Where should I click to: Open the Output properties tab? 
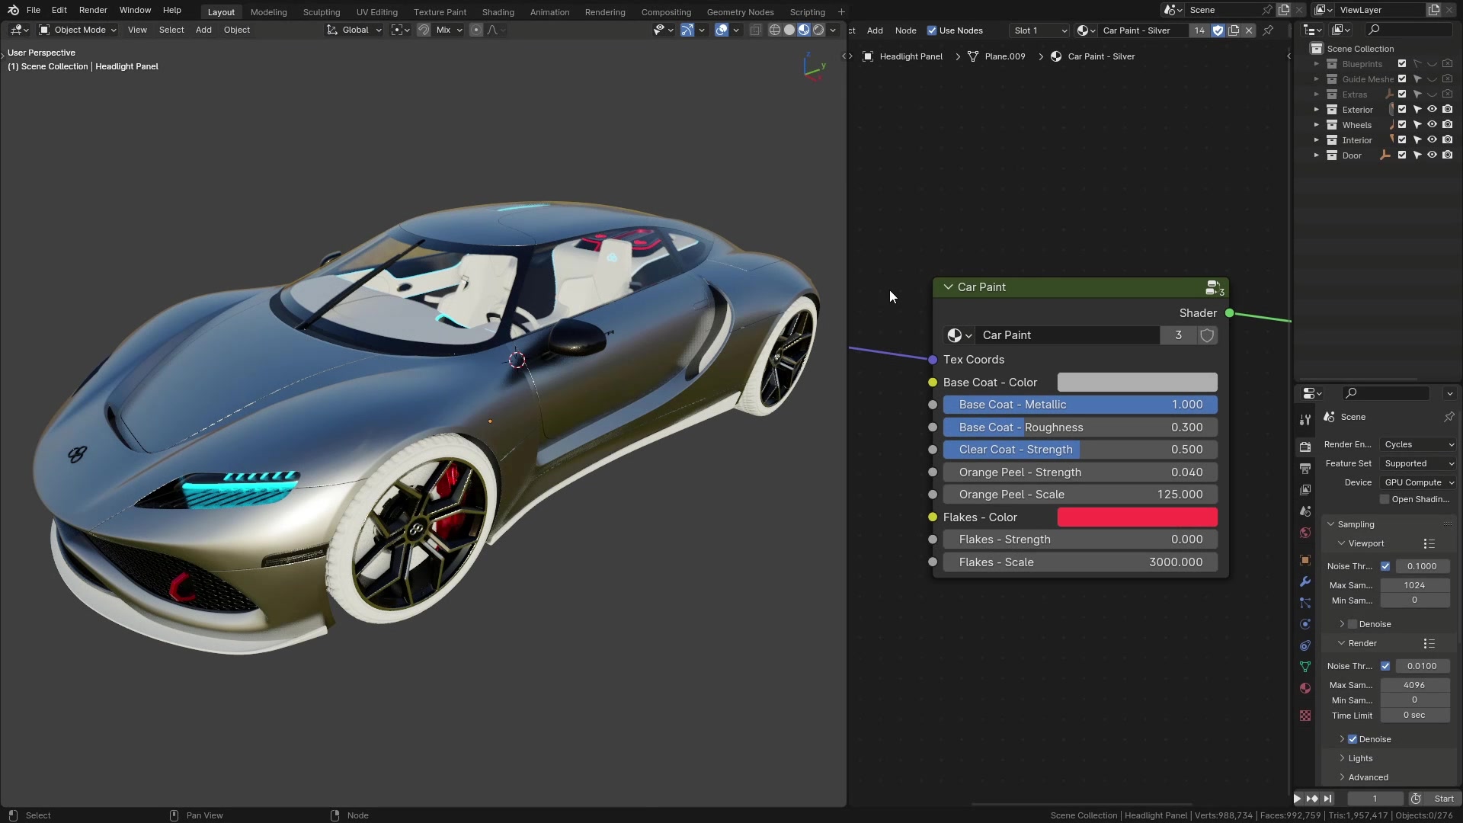tap(1305, 468)
